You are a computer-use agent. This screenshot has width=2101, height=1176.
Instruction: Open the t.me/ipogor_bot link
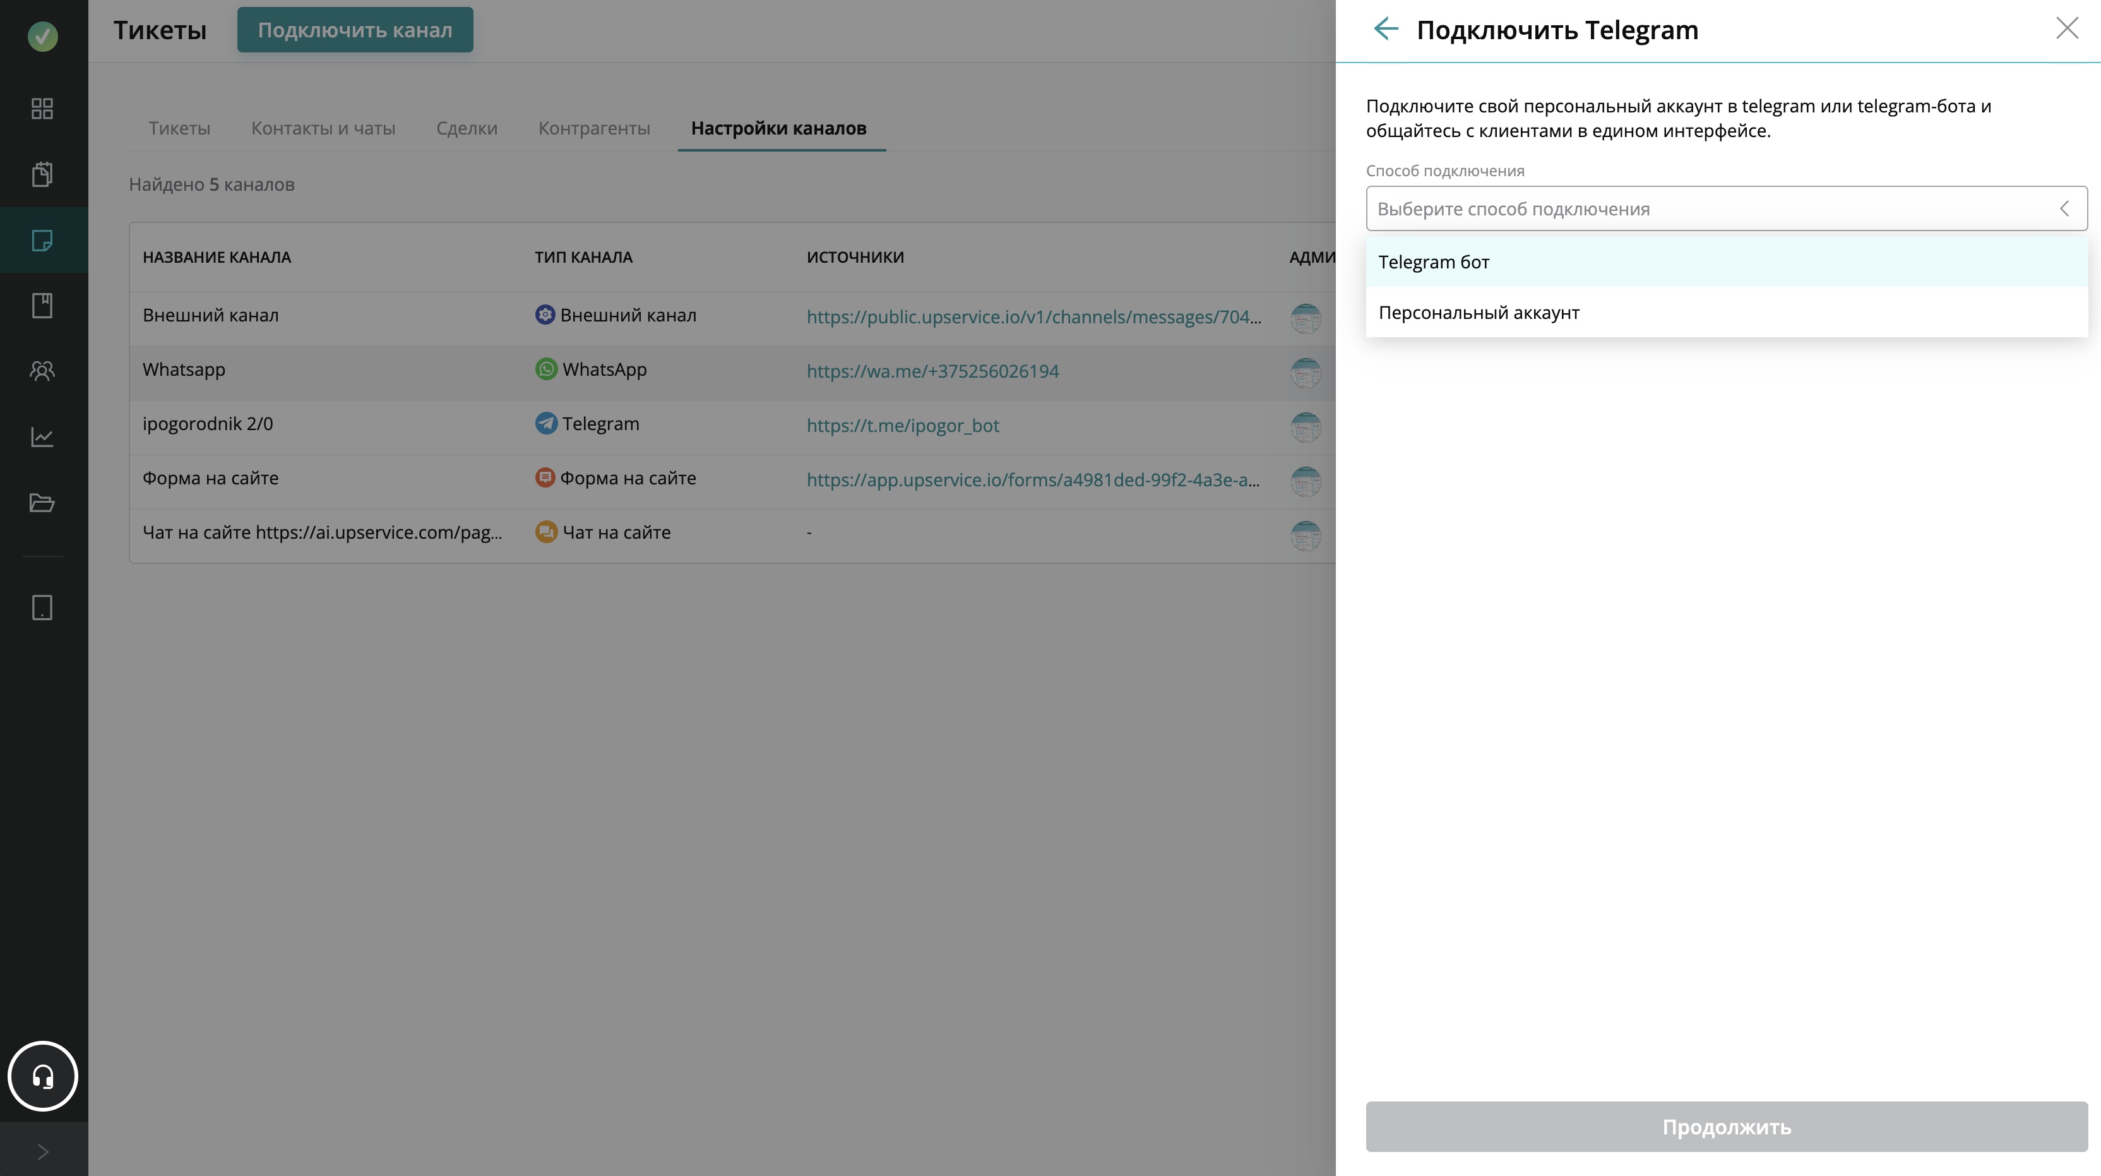click(903, 425)
